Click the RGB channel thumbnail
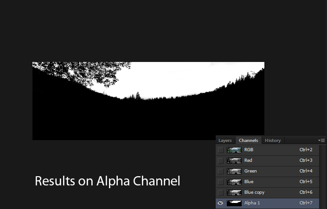 coord(234,150)
